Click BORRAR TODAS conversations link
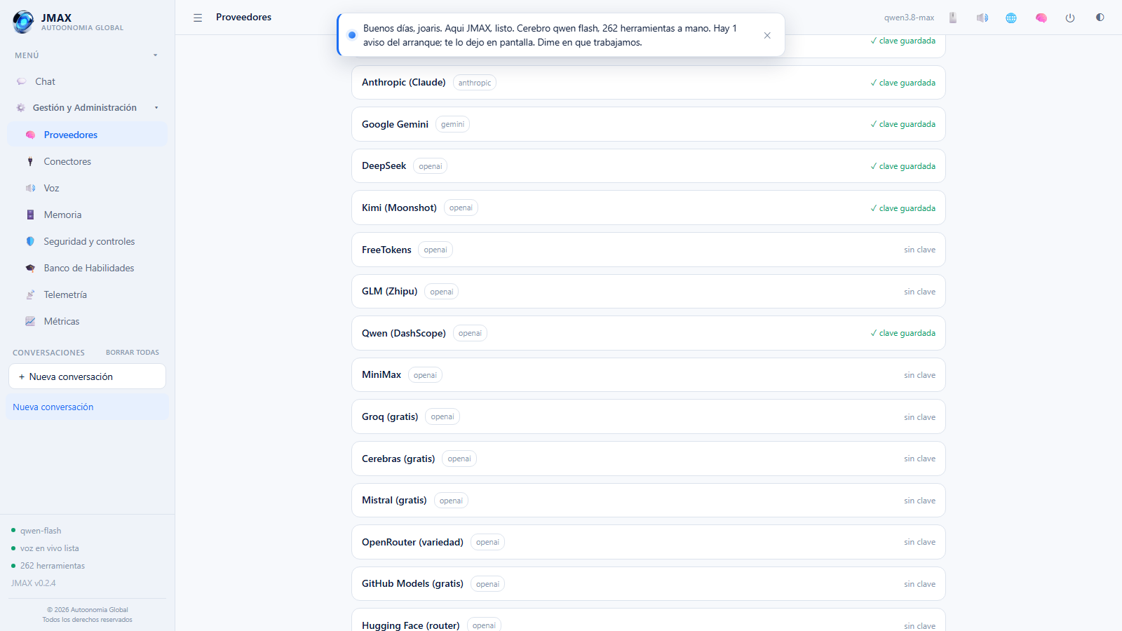The image size is (1122, 631). coord(133,353)
